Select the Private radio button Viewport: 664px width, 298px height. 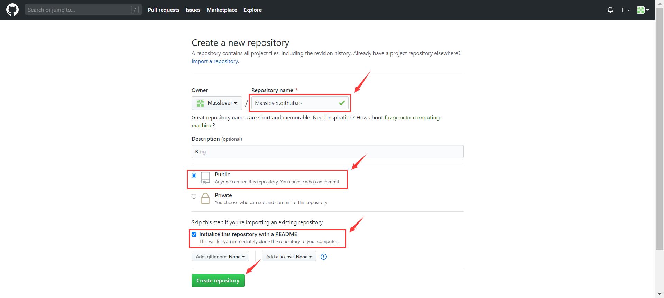pyautogui.click(x=194, y=196)
